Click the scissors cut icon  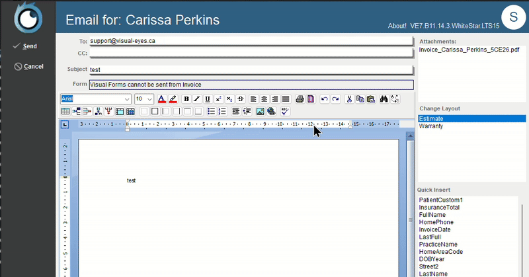(350, 99)
